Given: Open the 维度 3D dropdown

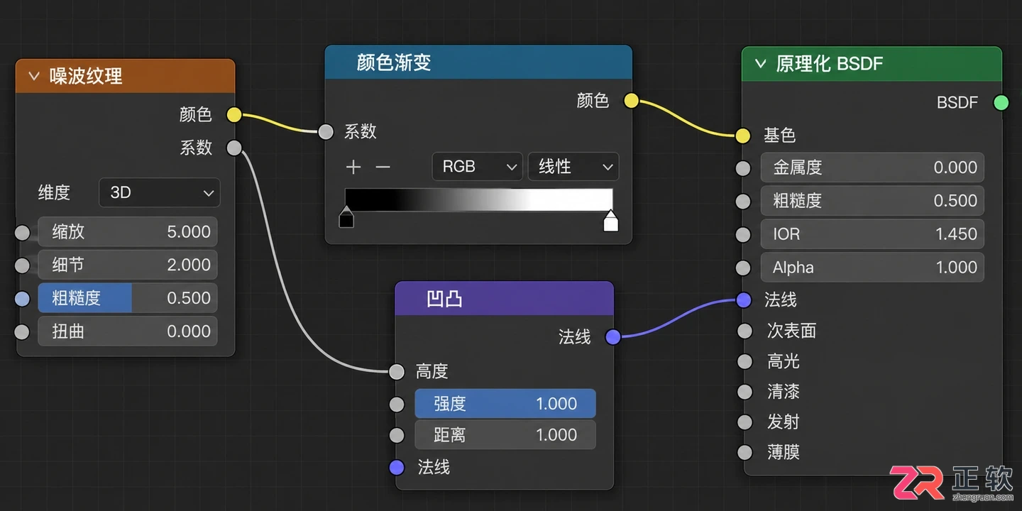Looking at the screenshot, I should pos(160,192).
